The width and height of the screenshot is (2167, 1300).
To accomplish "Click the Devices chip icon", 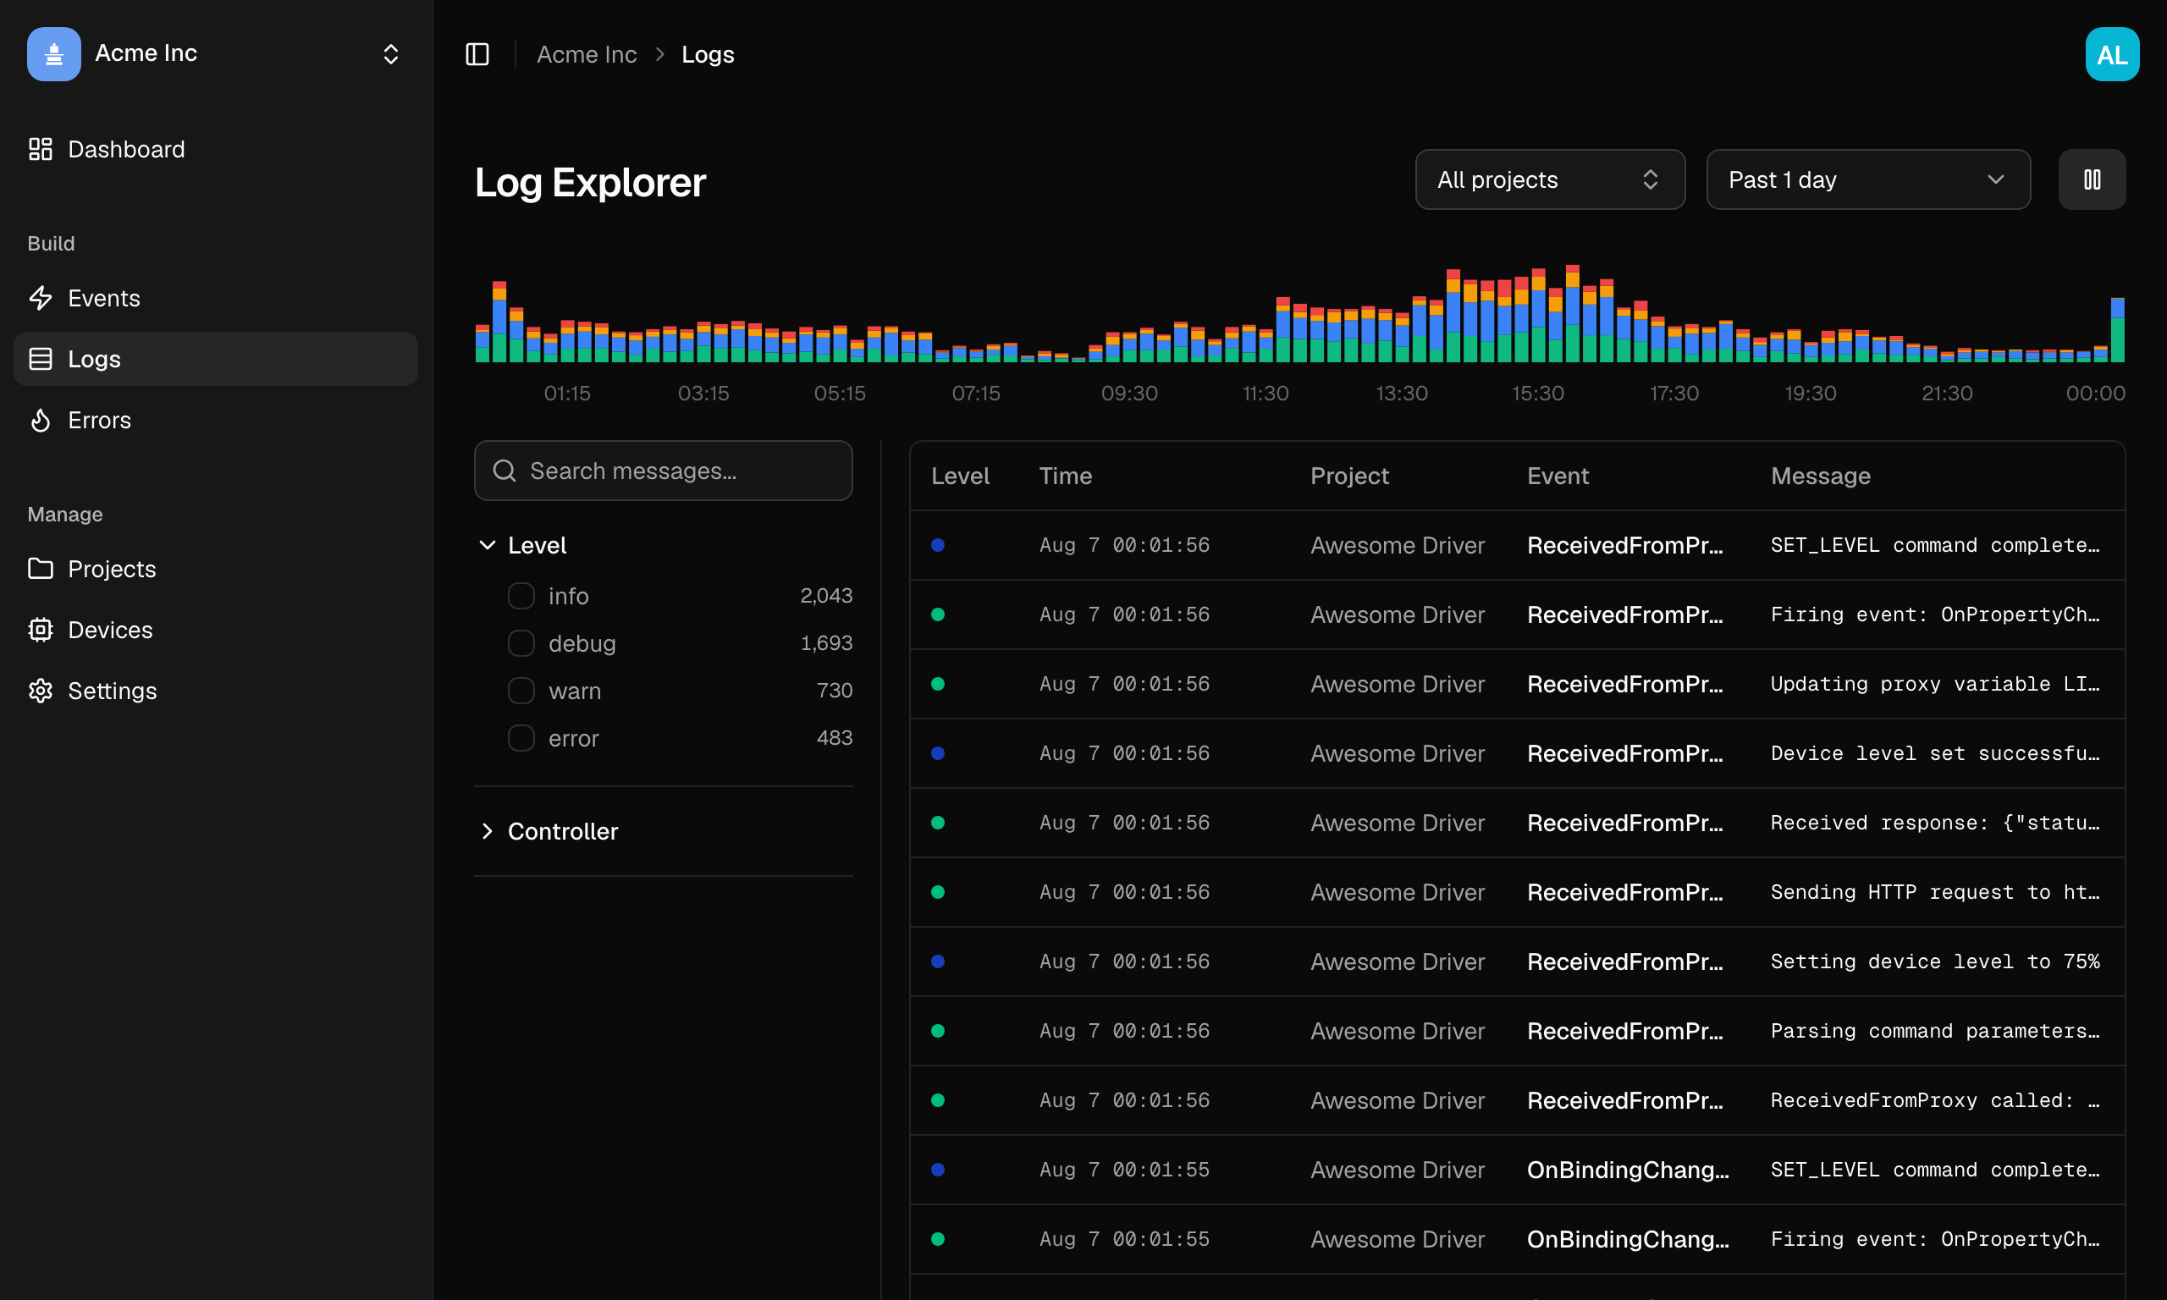I will (41, 629).
